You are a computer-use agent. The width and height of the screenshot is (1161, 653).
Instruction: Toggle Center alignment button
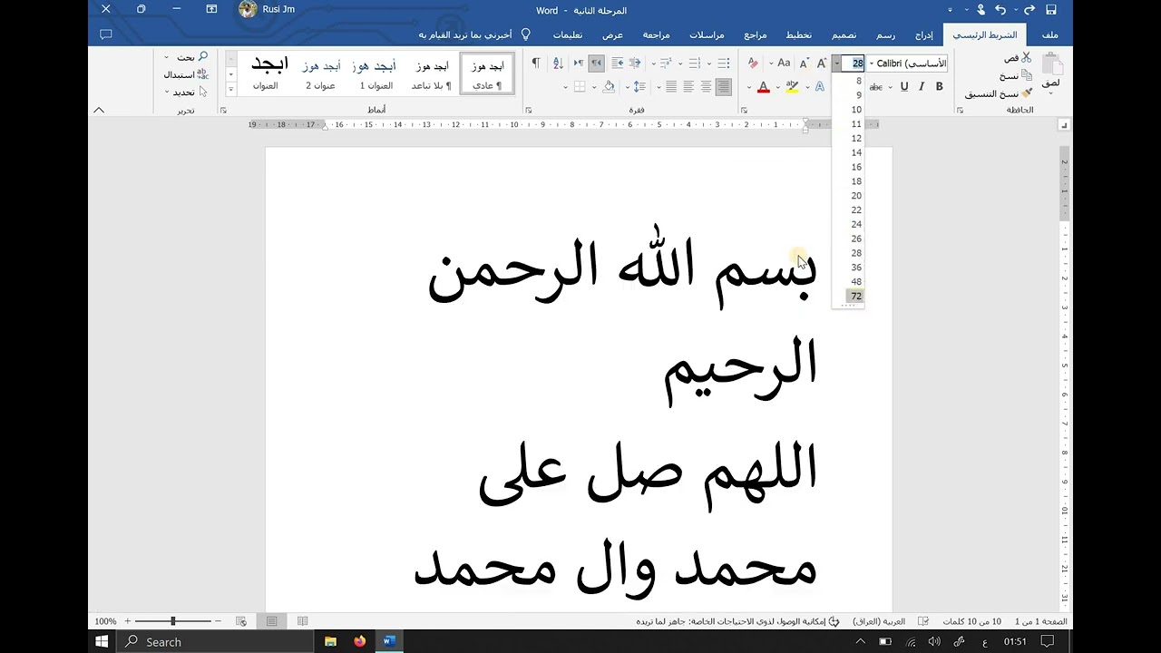[706, 87]
